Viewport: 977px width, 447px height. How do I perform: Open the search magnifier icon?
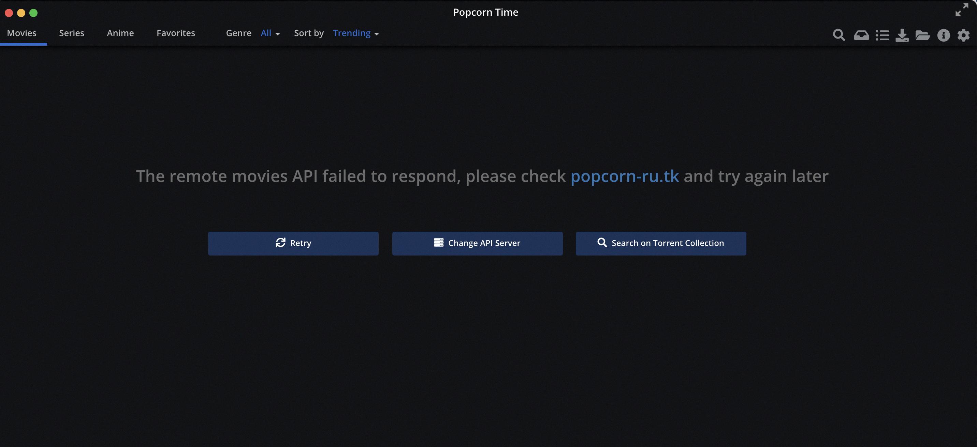[839, 35]
